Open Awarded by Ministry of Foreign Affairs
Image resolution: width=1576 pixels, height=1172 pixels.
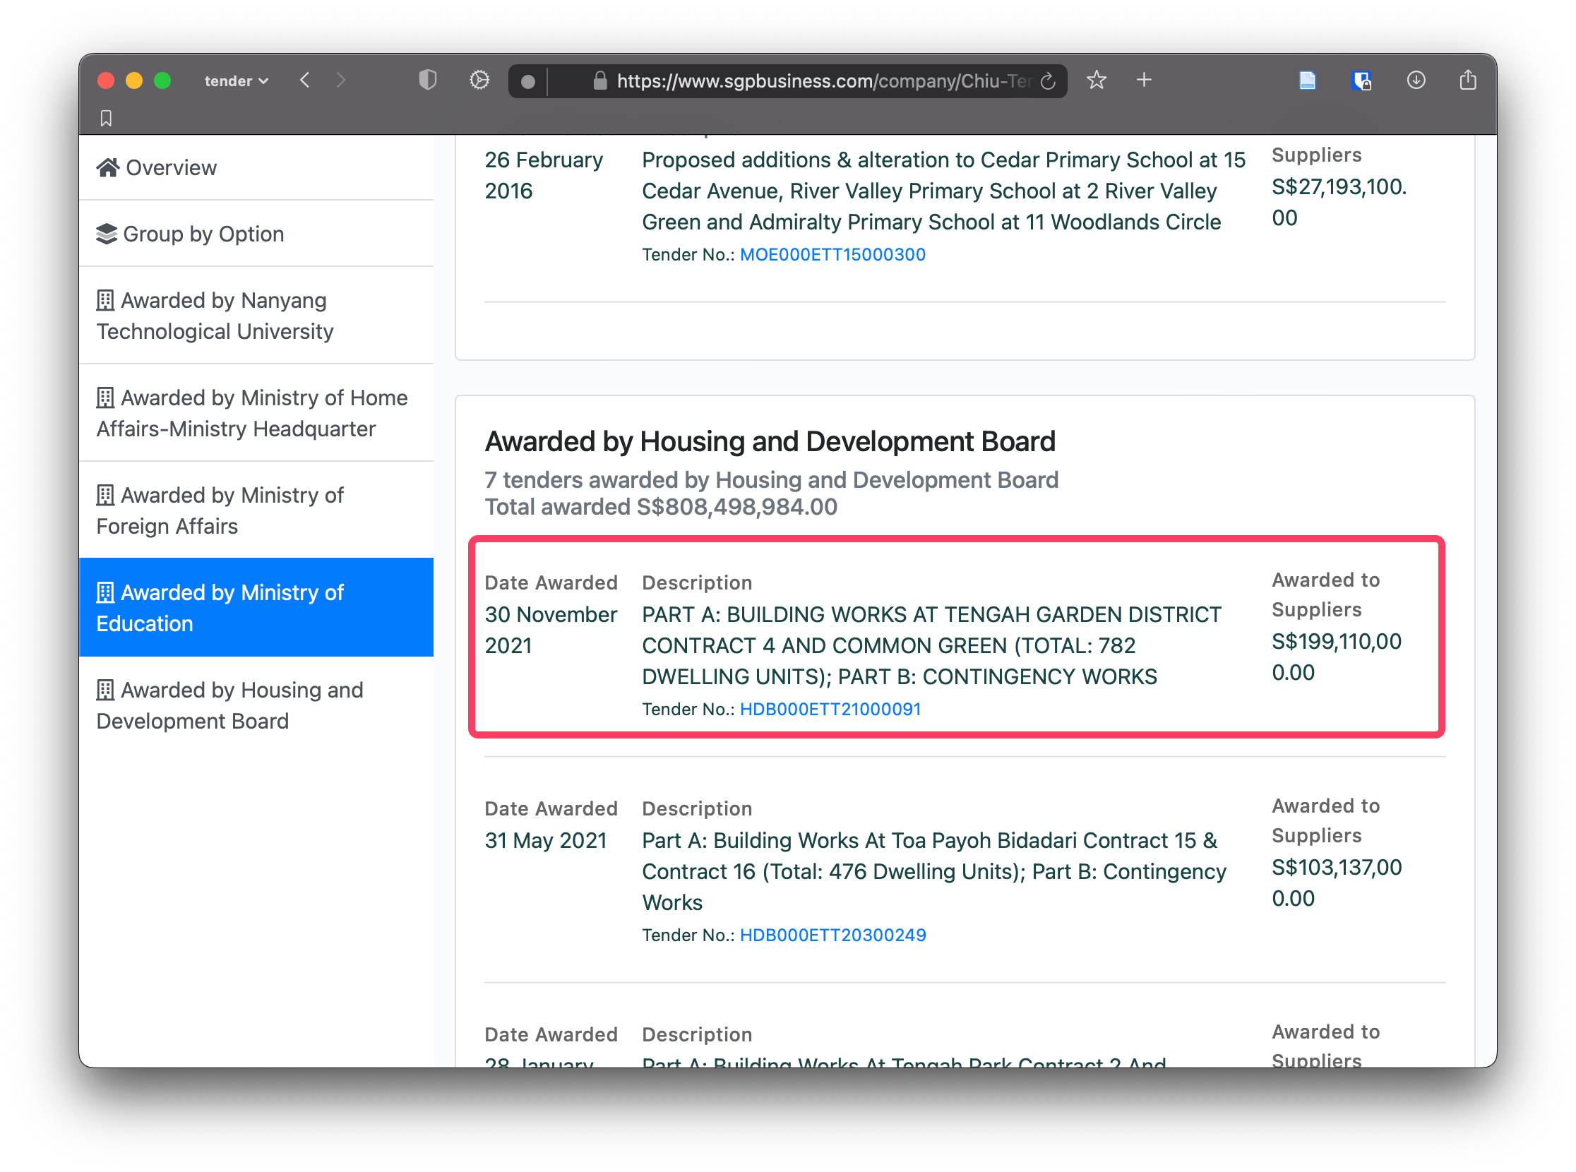pos(257,510)
